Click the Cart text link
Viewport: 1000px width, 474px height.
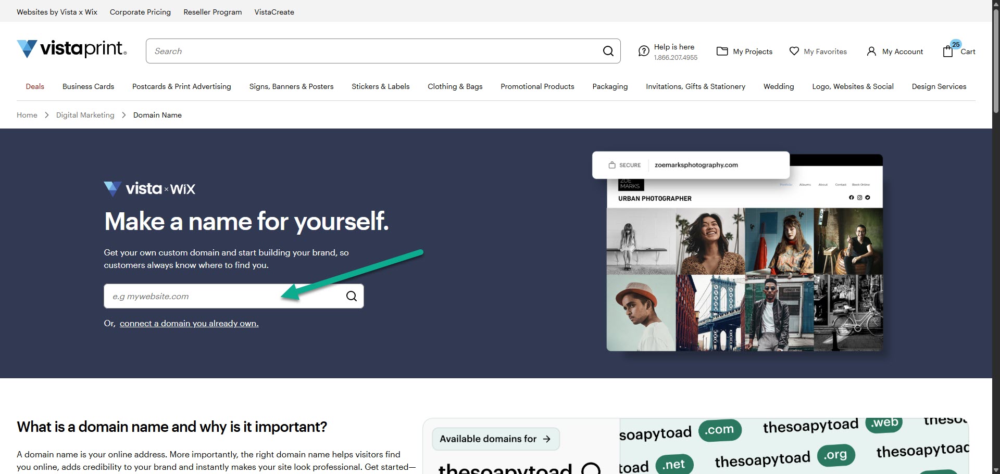tap(968, 52)
